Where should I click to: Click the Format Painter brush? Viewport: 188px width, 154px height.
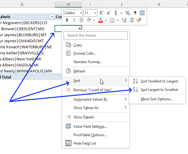coord(139,20)
